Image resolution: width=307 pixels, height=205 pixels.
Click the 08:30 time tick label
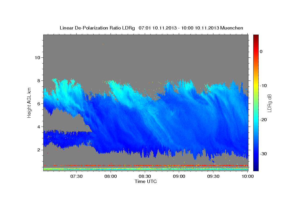145,177
